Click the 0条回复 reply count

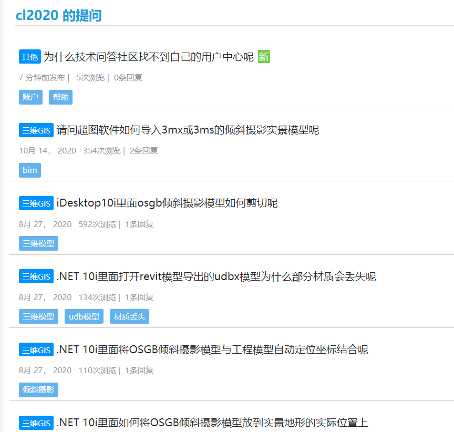point(128,78)
